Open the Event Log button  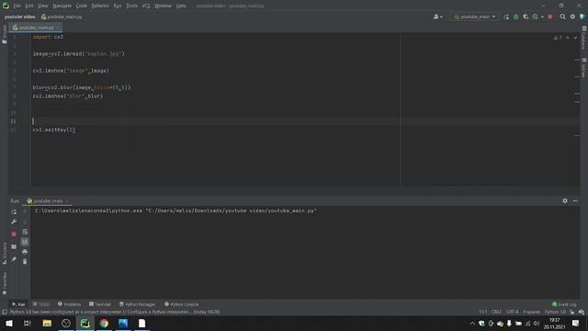[564, 304]
